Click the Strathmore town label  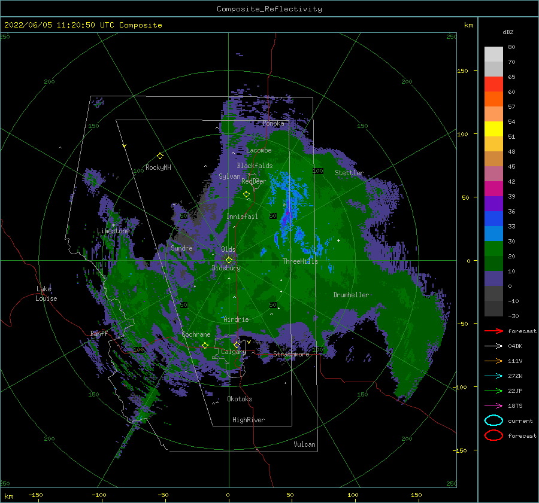(x=291, y=354)
